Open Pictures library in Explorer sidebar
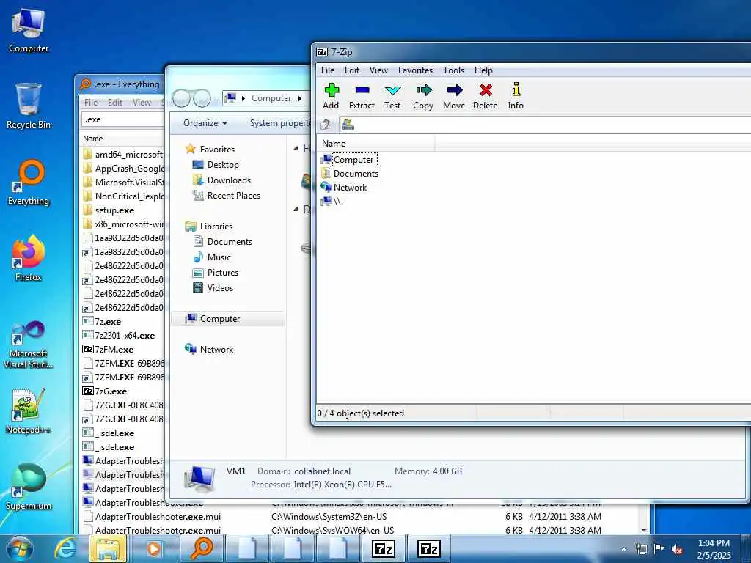751x563 pixels. [x=223, y=273]
